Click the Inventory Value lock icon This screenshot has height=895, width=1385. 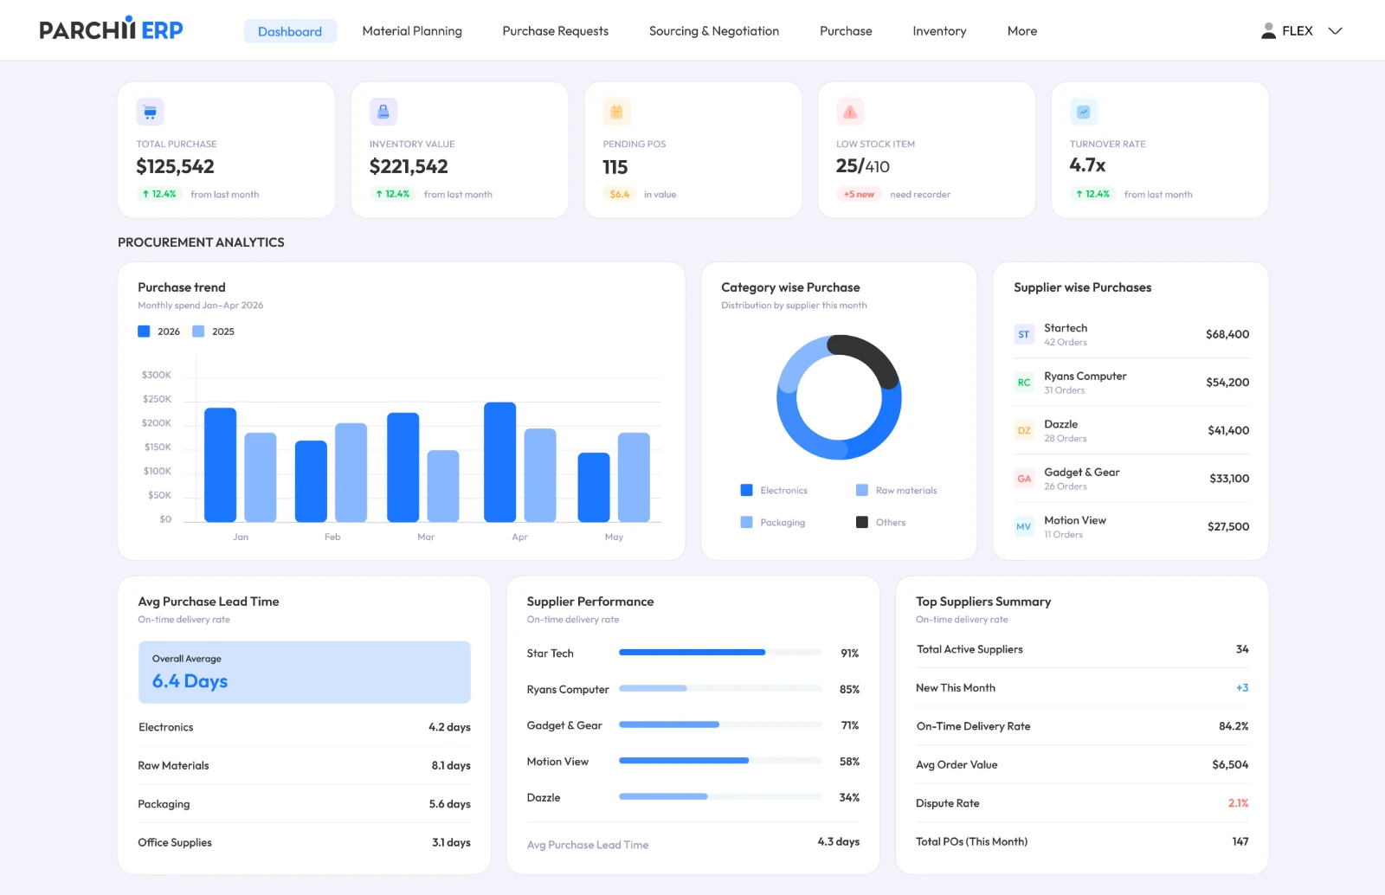[383, 112]
